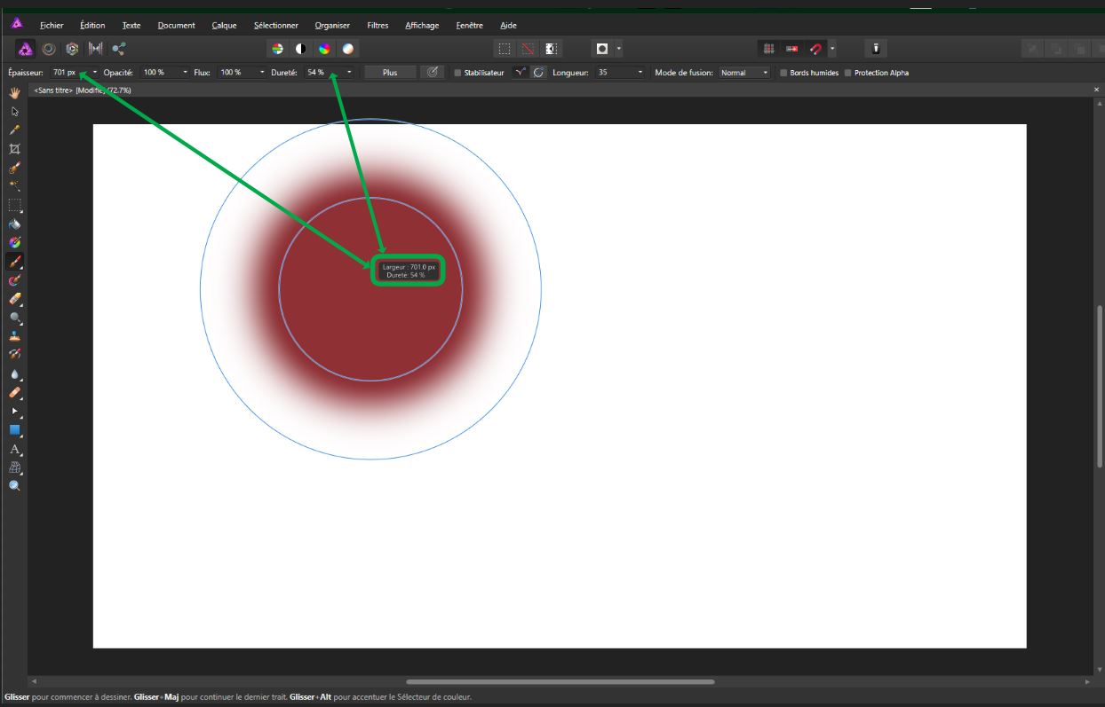Select the Clone stamp tool
The image size is (1105, 707).
click(x=15, y=336)
